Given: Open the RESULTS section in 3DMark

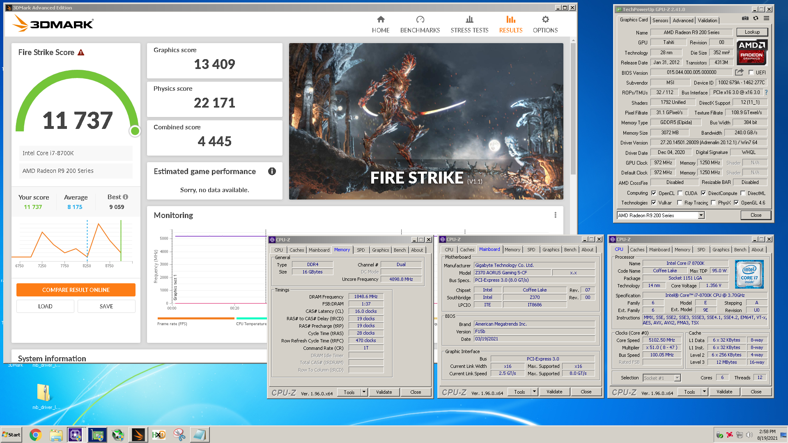Looking at the screenshot, I should click(511, 25).
